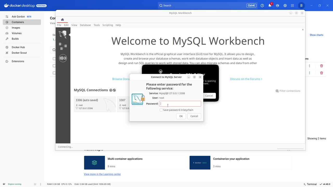Click the Browse Documentation link
This screenshot has height=187, width=333.
pyautogui.click(x=121, y=79)
